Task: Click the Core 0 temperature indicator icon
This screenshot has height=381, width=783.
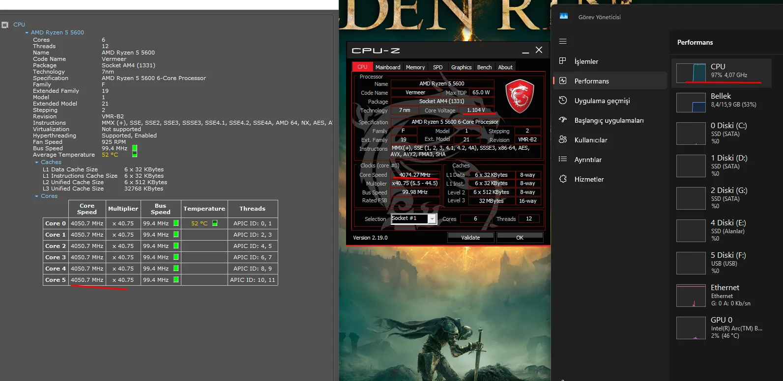Action: pos(215,223)
